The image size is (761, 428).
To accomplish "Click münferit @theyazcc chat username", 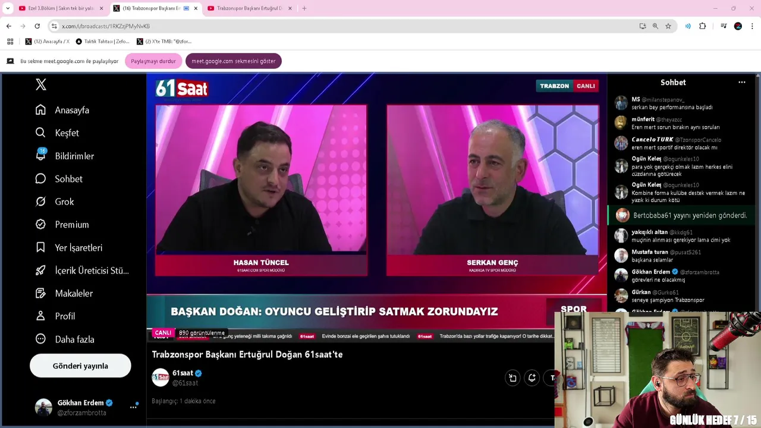I will tap(656, 119).
